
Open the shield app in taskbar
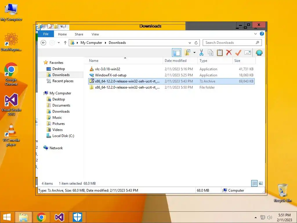(77, 217)
